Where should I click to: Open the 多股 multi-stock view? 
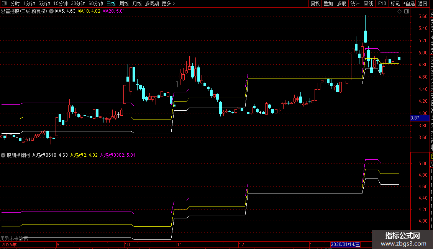tap(341, 3)
